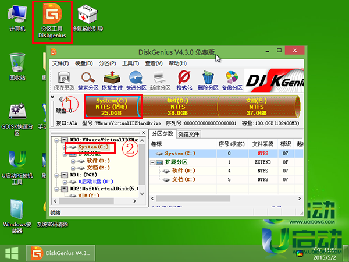
Task: Expand the U启动U盘(U:) tree node
Action: pos(65,182)
